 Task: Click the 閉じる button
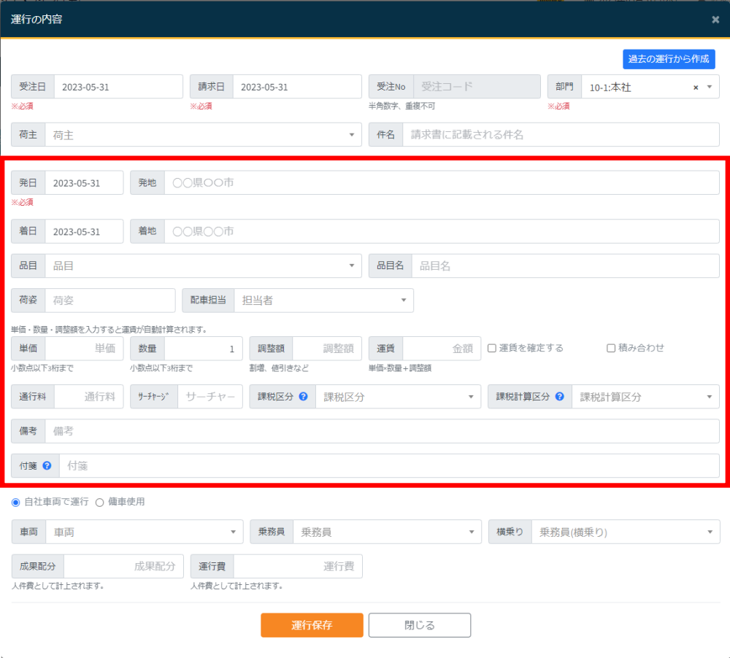click(420, 625)
